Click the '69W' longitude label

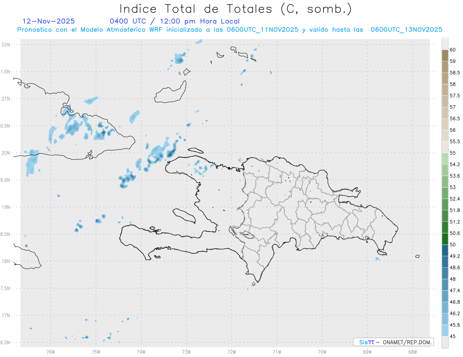[367, 351]
